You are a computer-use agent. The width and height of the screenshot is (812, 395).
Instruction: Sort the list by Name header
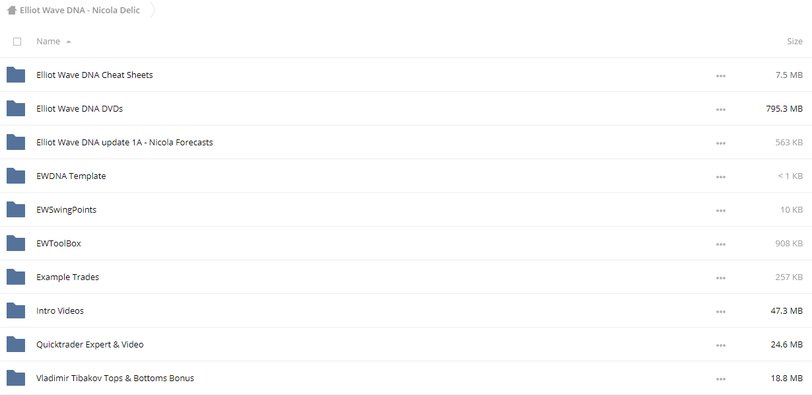[x=48, y=41]
